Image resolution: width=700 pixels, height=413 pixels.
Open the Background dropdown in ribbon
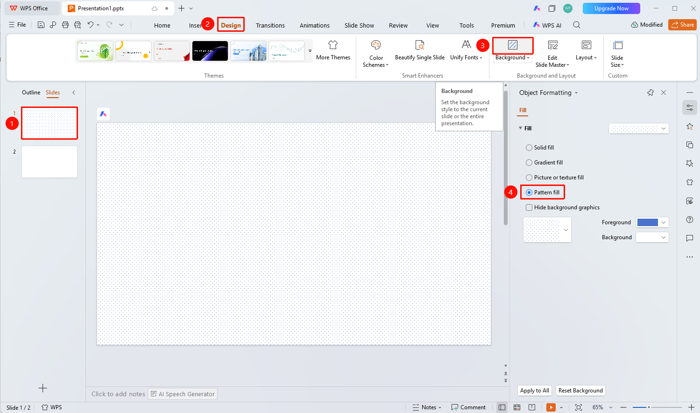pos(513,57)
